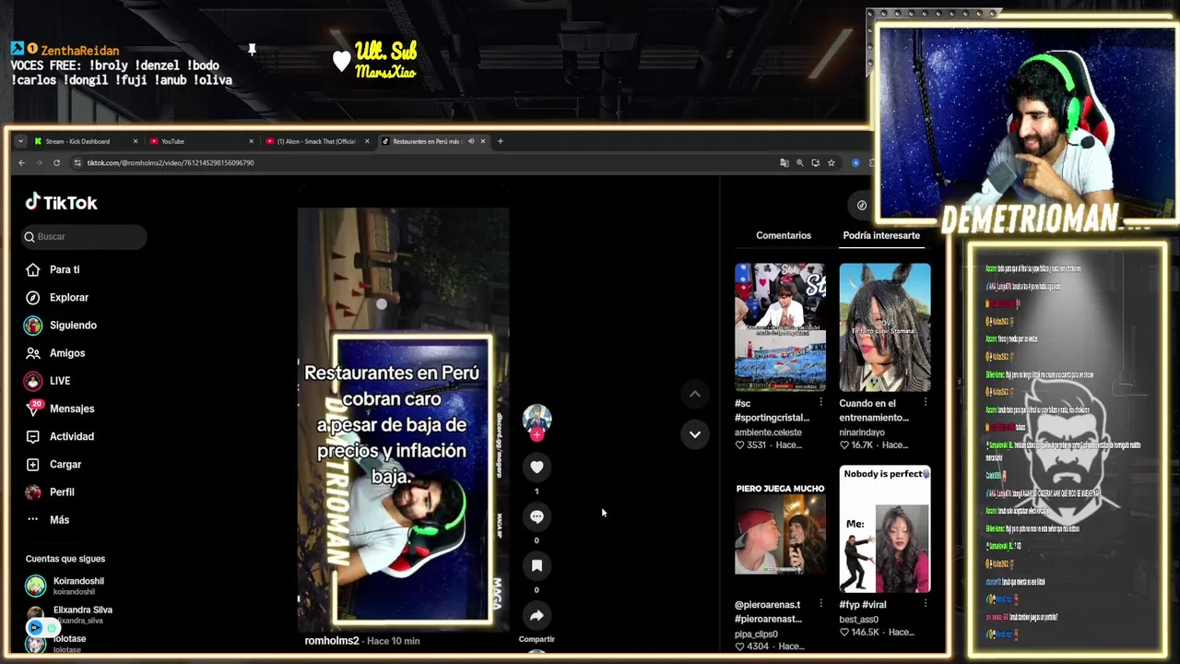Follow the creator with plus avatar

pyautogui.click(x=537, y=435)
